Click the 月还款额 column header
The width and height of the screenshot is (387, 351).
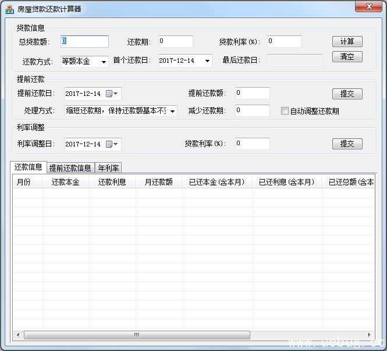[x=158, y=182]
